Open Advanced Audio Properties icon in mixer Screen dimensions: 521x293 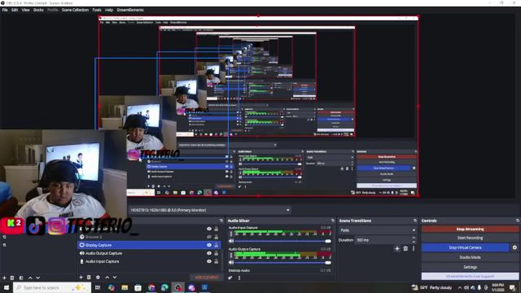pyautogui.click(x=230, y=278)
